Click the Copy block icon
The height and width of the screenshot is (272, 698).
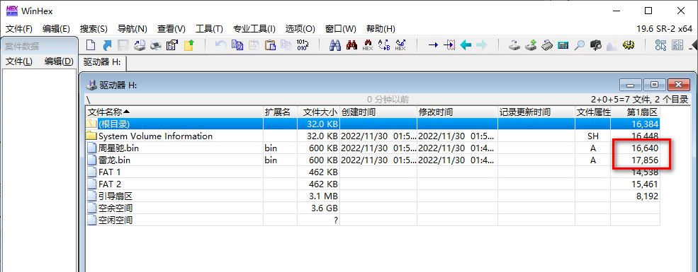tap(237, 45)
